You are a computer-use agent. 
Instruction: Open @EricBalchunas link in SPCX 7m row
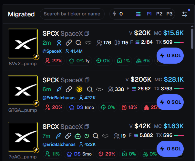pos(59,144)
